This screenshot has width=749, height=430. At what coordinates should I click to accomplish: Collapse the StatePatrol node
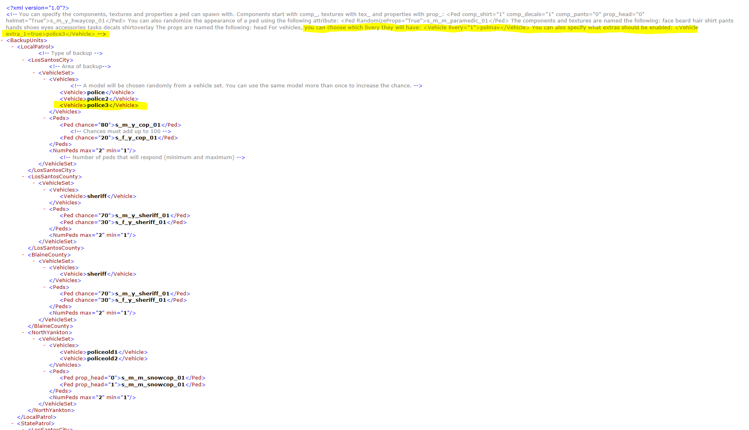[x=13, y=424]
